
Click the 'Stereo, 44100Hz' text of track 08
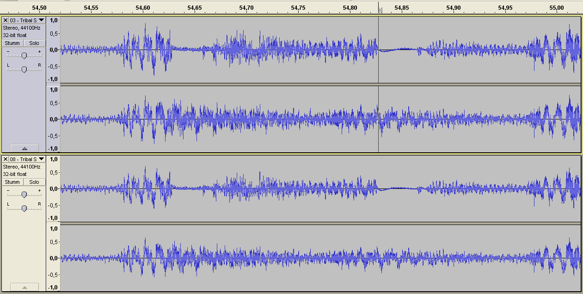click(21, 167)
